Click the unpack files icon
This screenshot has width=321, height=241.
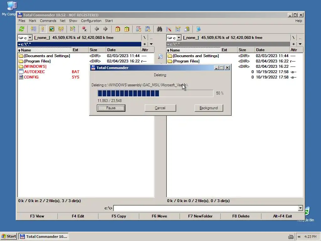(127, 29)
